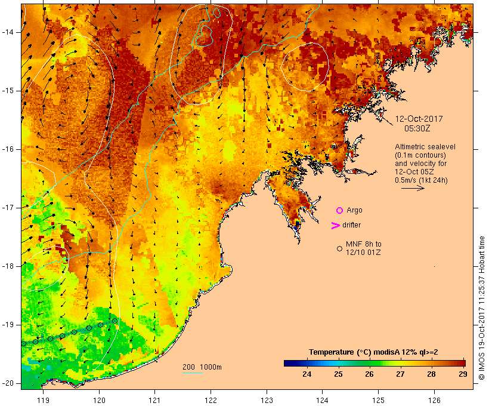
Task: Click the -20 latitude axis label
Action: [7, 383]
